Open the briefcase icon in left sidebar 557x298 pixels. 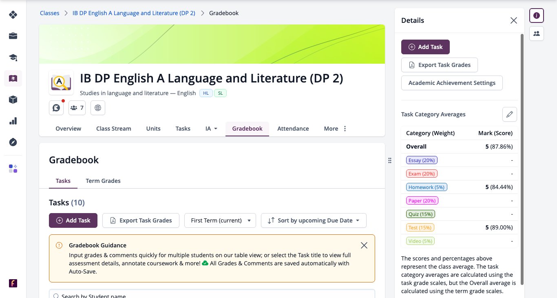(x=13, y=36)
